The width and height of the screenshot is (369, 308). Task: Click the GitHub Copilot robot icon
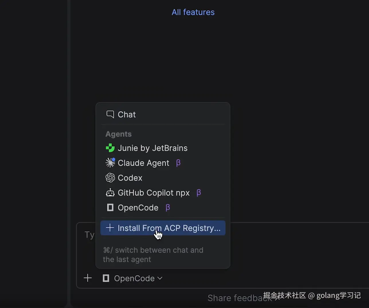[110, 193]
